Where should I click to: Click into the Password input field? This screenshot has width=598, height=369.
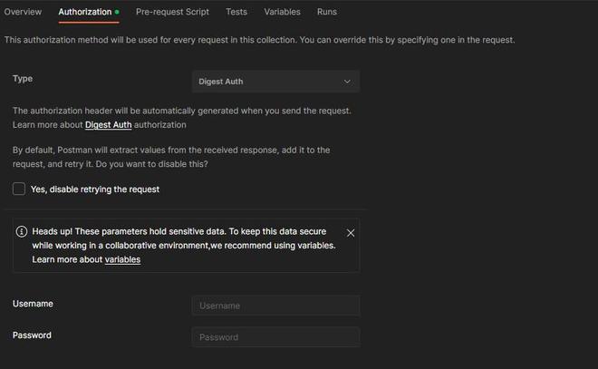(x=275, y=337)
